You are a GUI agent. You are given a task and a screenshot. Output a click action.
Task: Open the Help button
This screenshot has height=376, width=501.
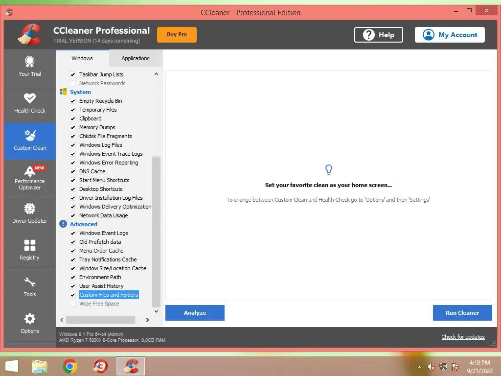(378, 35)
